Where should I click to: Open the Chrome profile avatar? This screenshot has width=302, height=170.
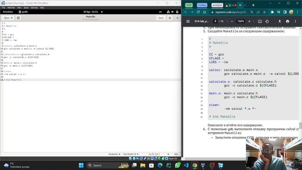[x=291, y=12]
